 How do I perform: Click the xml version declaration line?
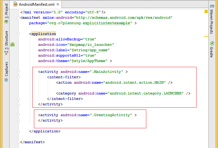63,12
